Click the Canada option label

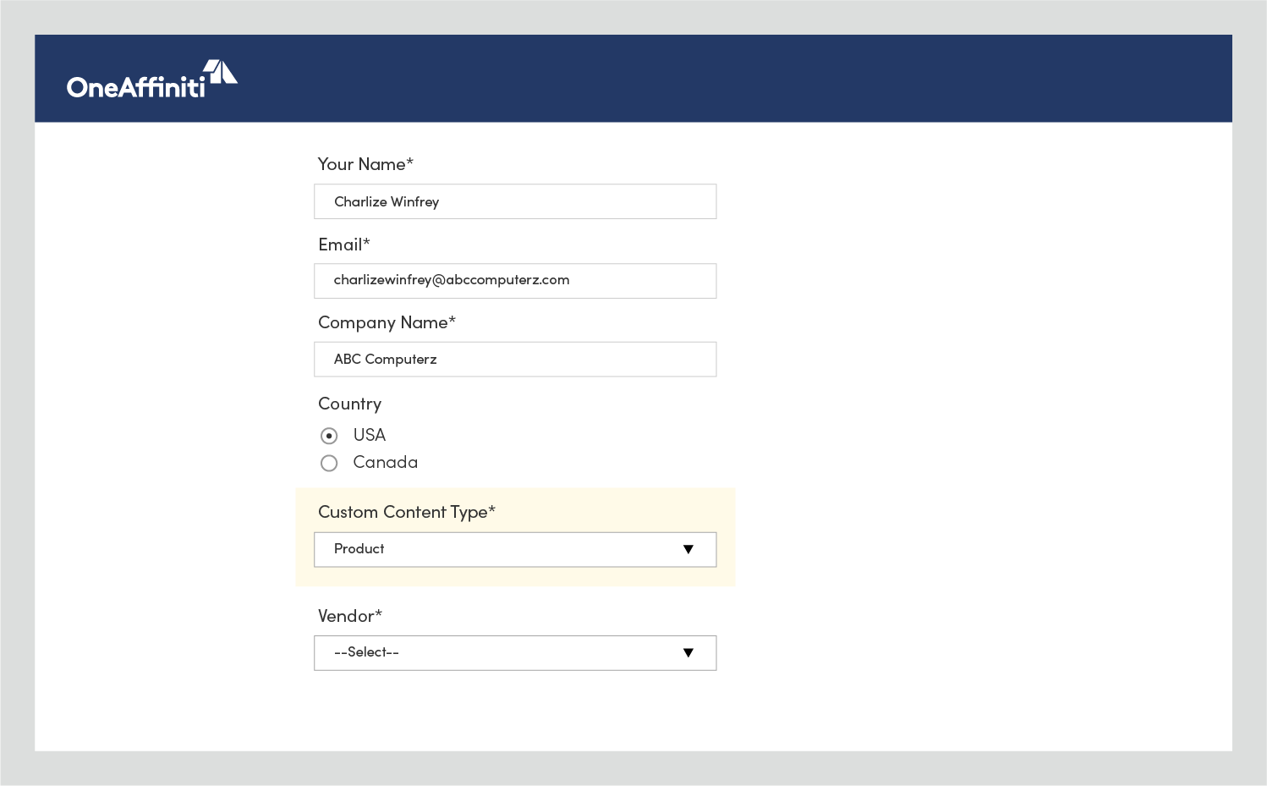pyautogui.click(x=386, y=462)
